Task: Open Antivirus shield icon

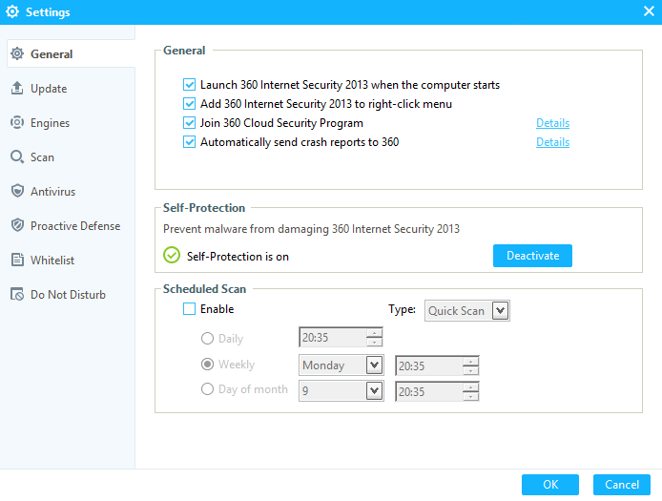Action: pyautogui.click(x=17, y=191)
